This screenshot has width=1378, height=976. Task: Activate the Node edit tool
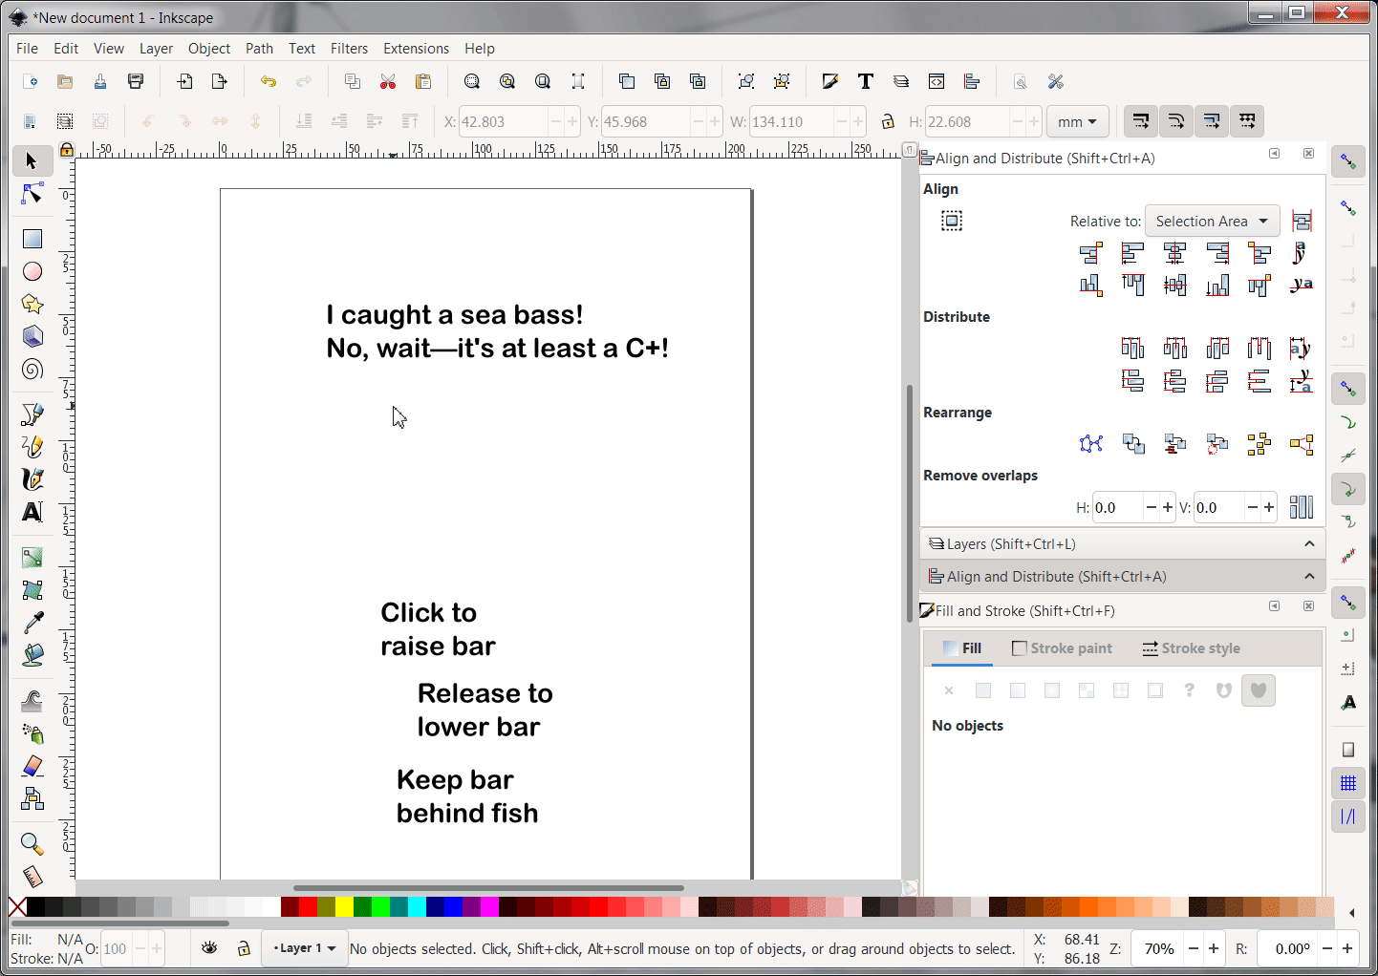32,194
